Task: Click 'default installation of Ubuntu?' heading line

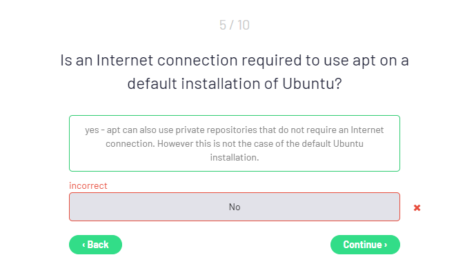Action: click(234, 83)
